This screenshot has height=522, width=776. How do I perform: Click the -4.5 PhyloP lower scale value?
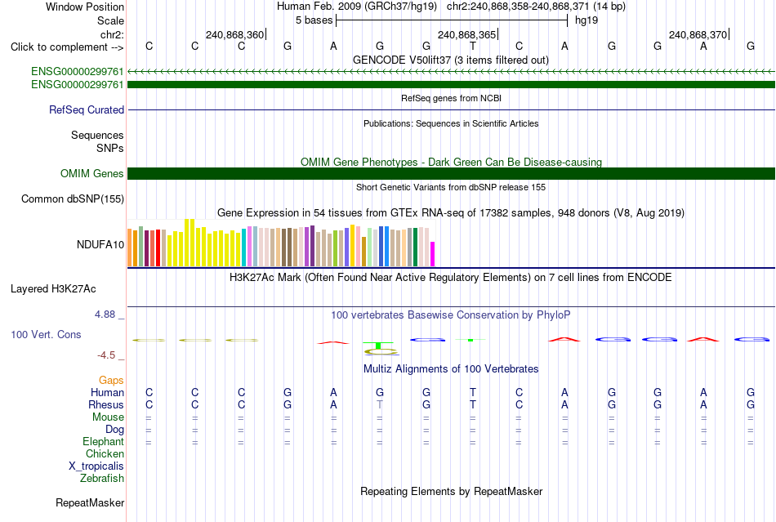106,355
